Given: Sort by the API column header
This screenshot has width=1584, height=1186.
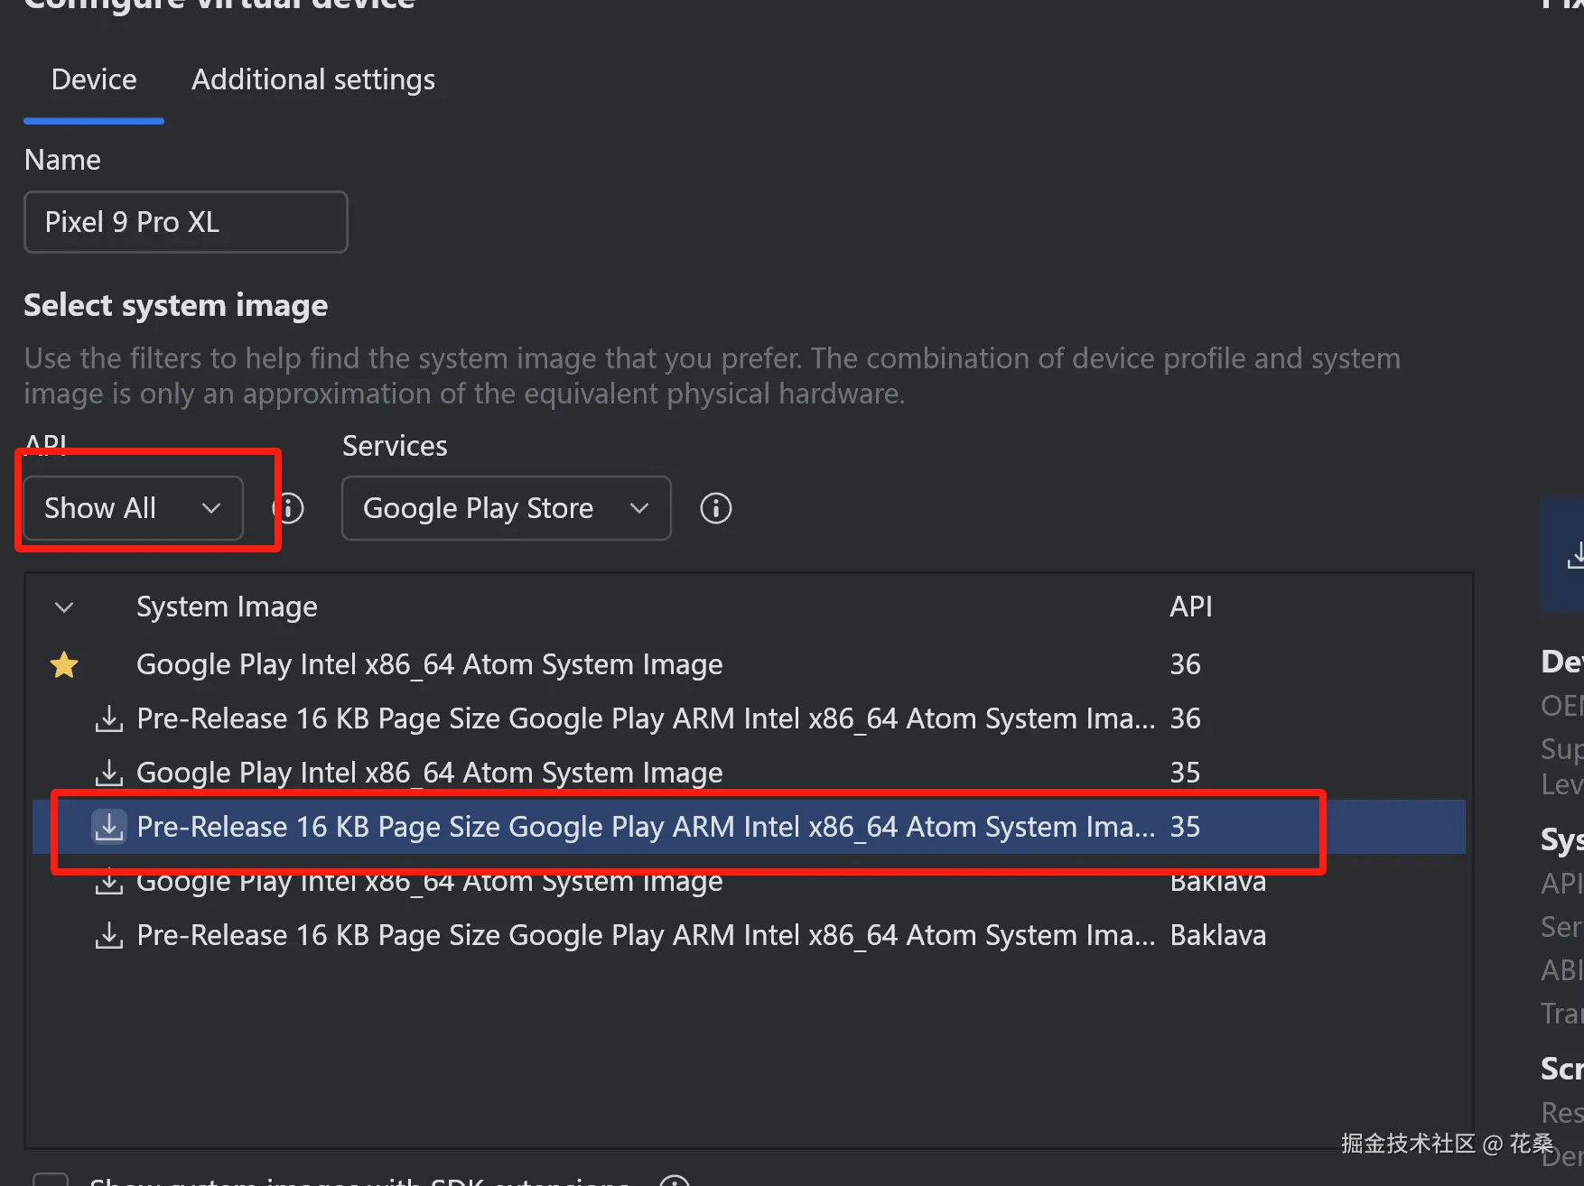Looking at the screenshot, I should (x=1190, y=607).
